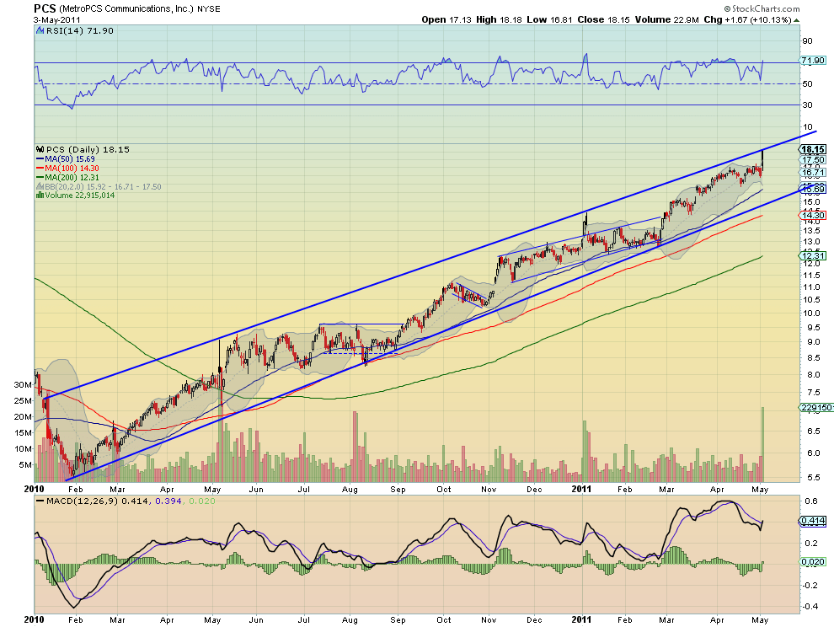The height and width of the screenshot is (627, 834).
Task: Click the 0.394 MACD signal value
Action: (x=169, y=501)
